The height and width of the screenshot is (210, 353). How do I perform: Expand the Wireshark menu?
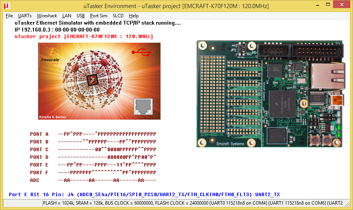(x=47, y=16)
